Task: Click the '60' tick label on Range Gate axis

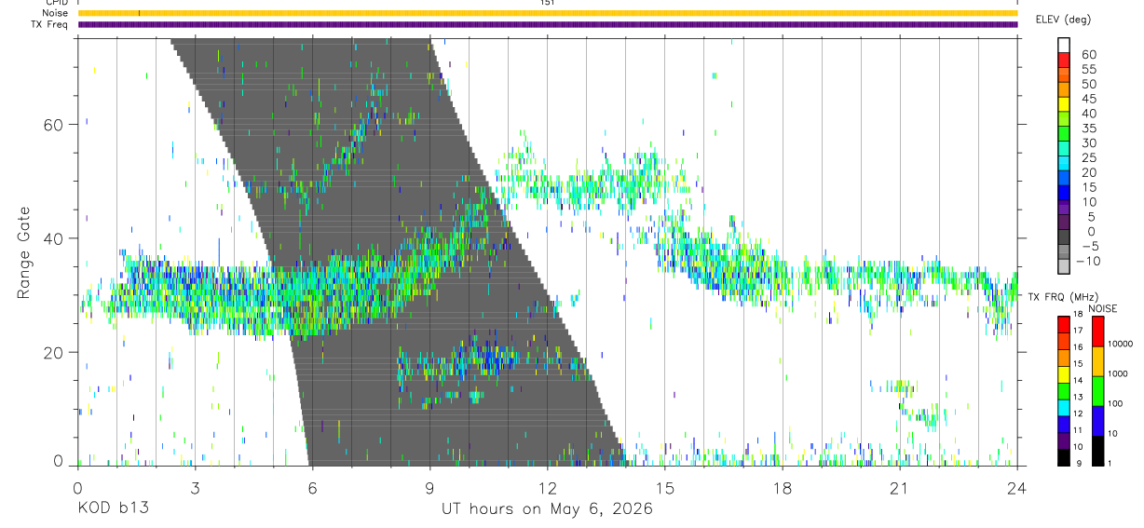Action: pyautogui.click(x=55, y=125)
